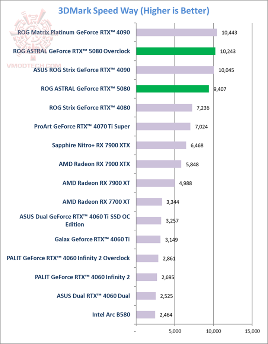Click the bar for ROG Matrix Platinum RTX 4090
Screen dimensions: 268x344
176,32
